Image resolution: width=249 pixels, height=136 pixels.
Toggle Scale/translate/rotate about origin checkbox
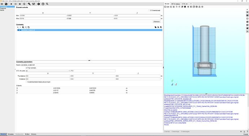click(38, 82)
